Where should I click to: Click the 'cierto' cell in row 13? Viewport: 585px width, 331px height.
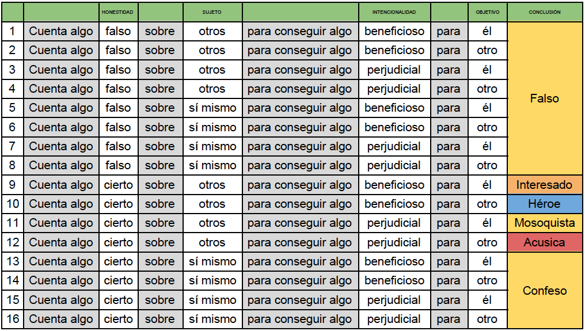pos(118,261)
